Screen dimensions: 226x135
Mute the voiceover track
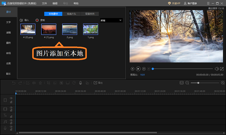(11, 127)
